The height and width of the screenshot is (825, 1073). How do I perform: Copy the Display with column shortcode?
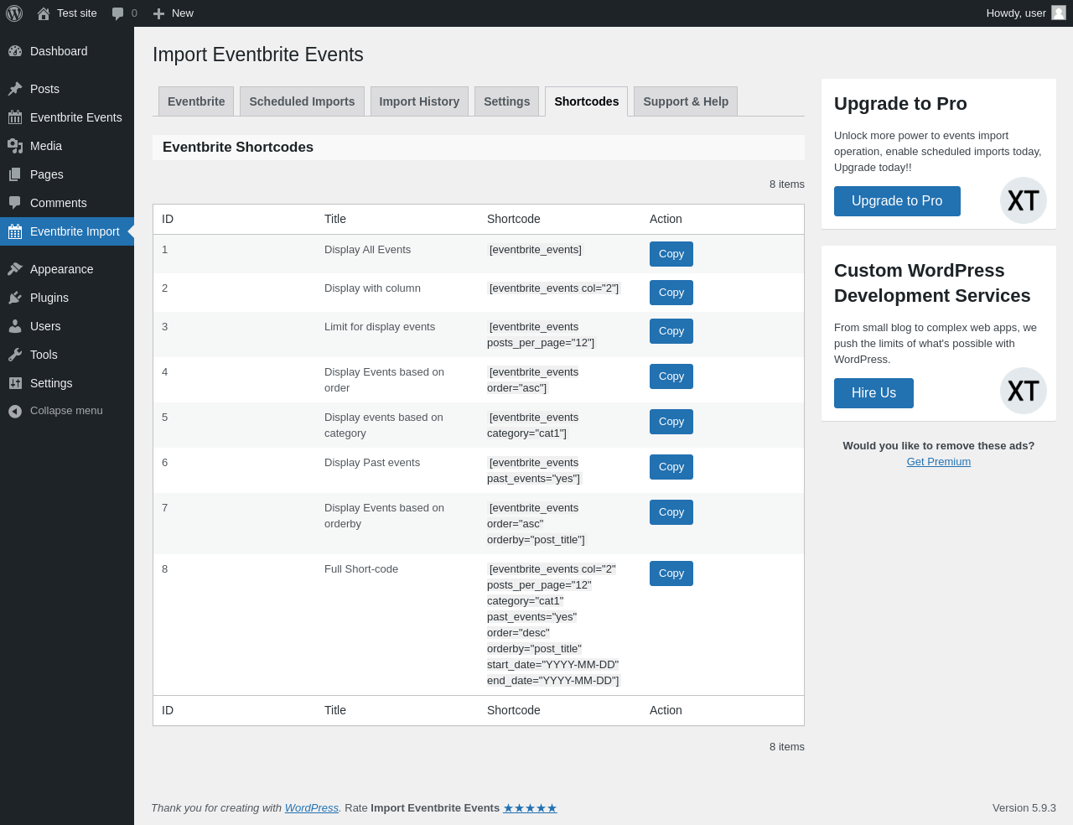pos(671,293)
